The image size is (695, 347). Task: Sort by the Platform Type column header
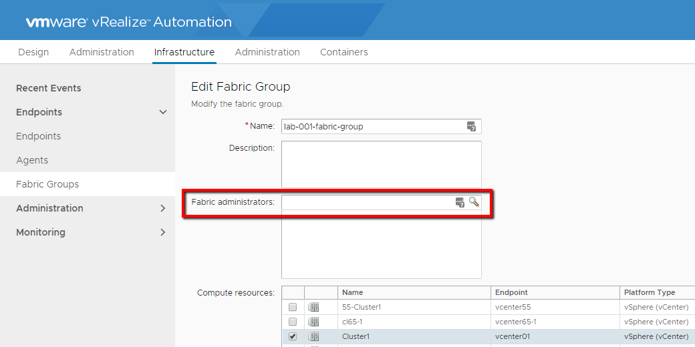[x=658, y=292]
